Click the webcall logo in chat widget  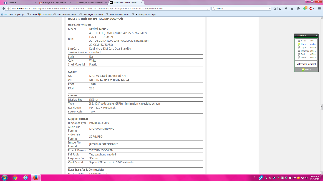point(306,69)
